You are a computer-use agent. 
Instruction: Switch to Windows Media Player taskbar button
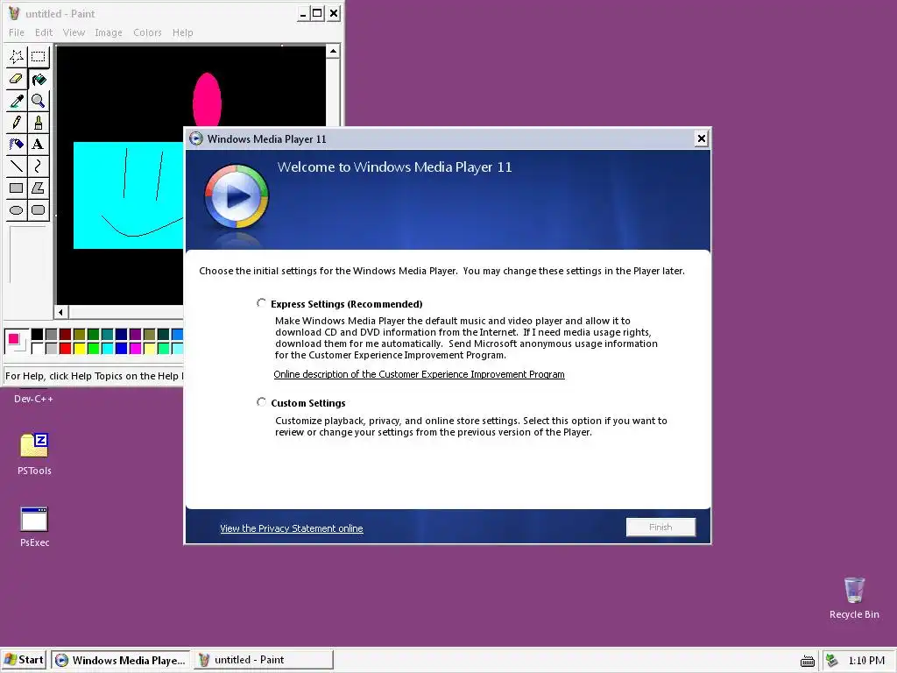[x=121, y=660]
